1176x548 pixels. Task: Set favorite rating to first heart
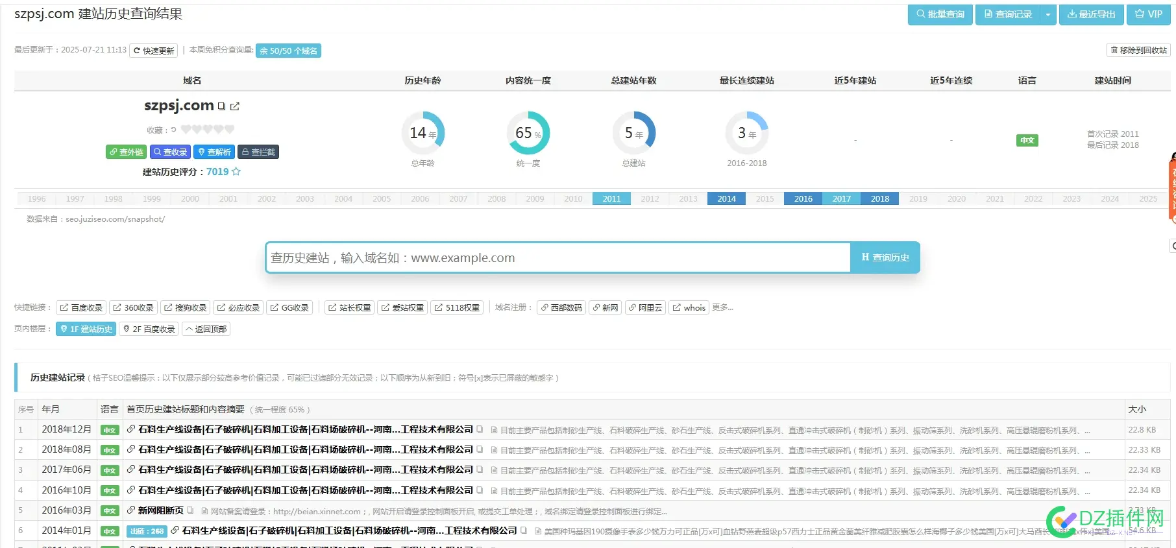186,130
